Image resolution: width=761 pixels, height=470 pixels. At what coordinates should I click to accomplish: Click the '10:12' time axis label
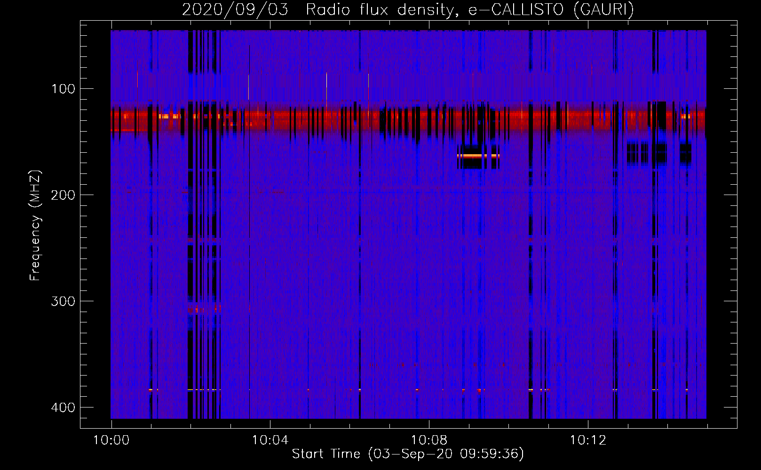coord(588,440)
